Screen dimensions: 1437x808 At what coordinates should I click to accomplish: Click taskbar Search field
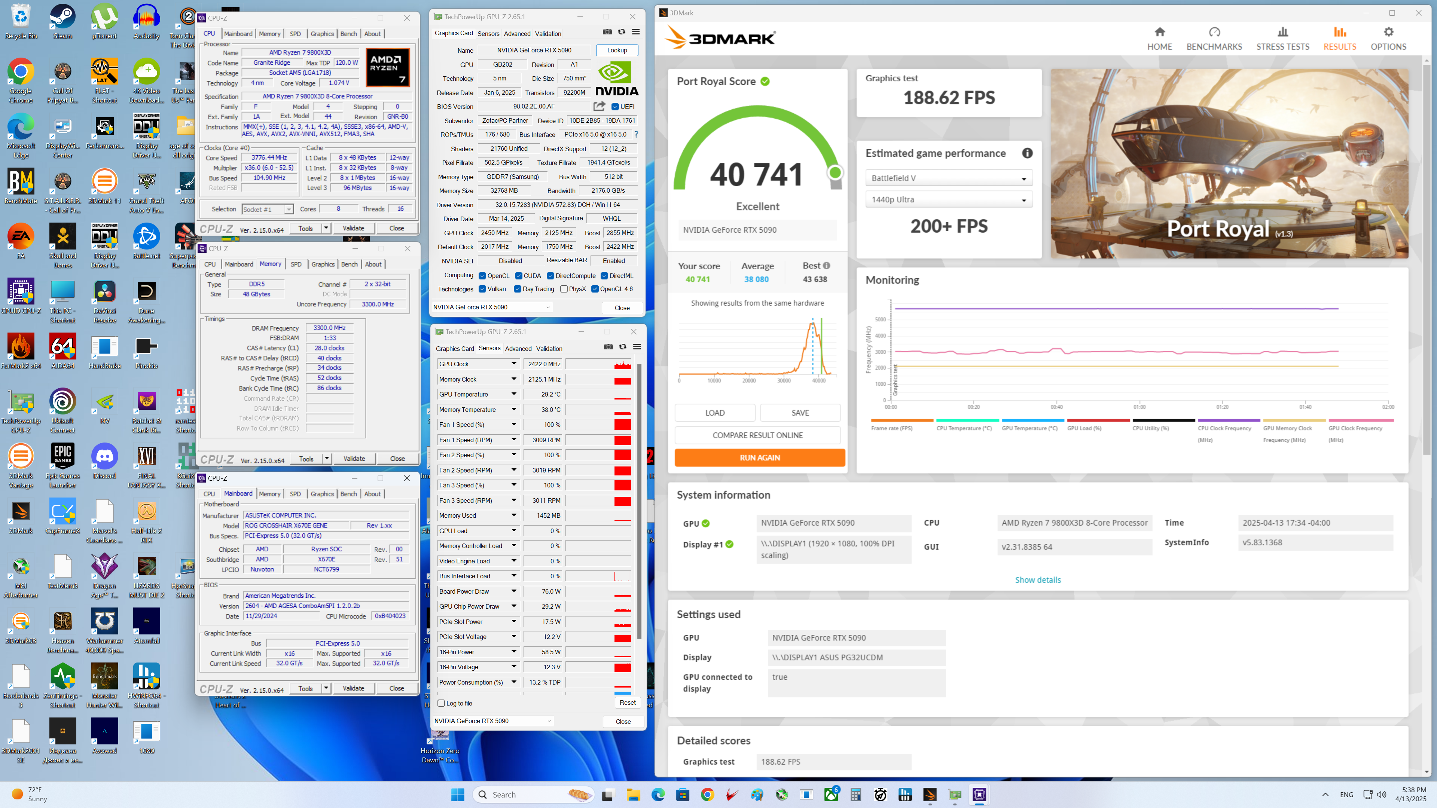(x=533, y=795)
